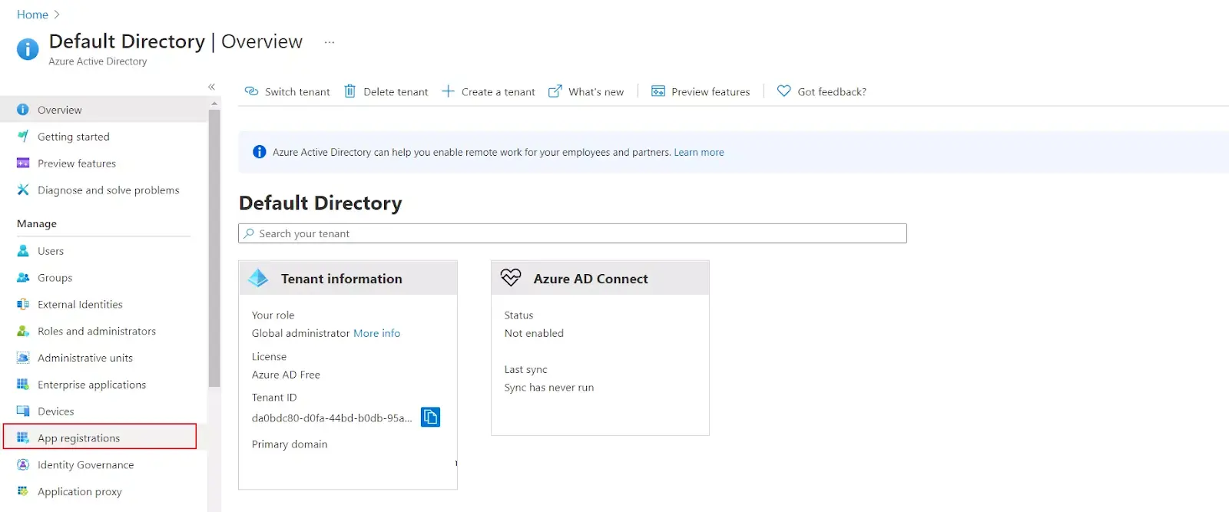Click the Tenant information diamond icon

click(x=259, y=278)
